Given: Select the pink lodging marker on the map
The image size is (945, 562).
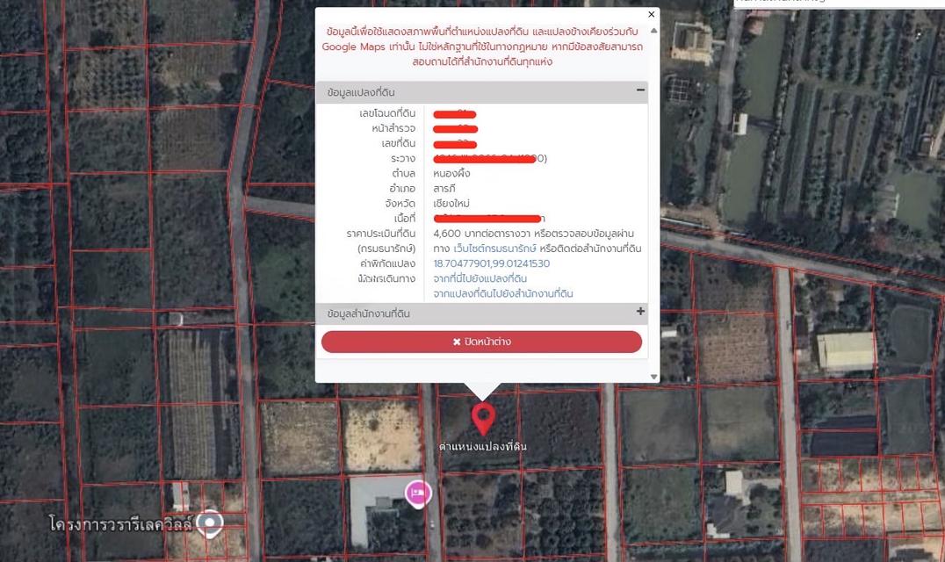Looking at the screenshot, I should (x=417, y=493).
